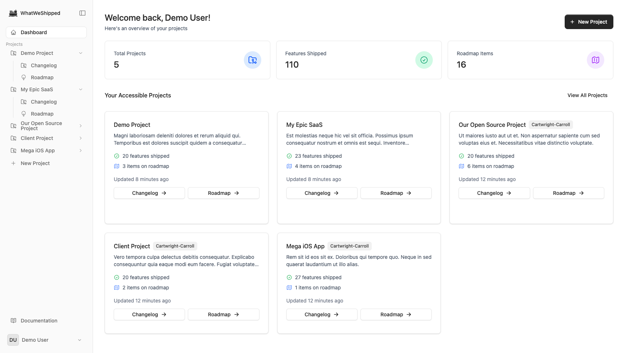
Task: Click the DU user avatar
Action: pos(13,340)
